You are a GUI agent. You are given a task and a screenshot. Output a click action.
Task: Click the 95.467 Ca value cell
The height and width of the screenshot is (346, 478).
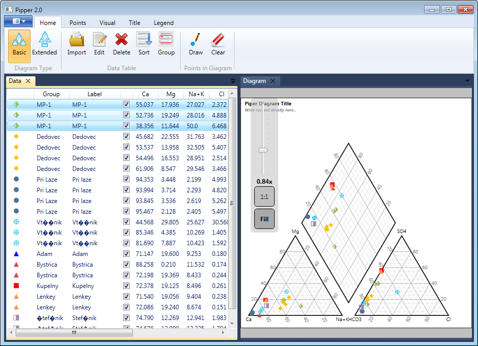pyautogui.click(x=144, y=211)
